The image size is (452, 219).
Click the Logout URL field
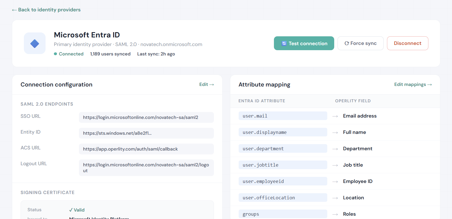146,168
